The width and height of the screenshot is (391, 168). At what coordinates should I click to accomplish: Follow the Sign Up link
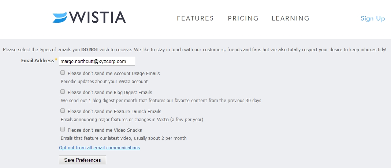click(373, 19)
